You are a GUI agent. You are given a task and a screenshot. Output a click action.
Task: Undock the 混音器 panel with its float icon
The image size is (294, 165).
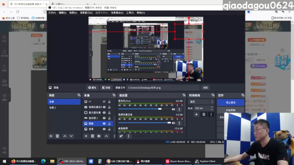point(184,95)
